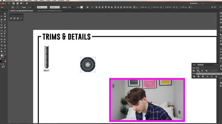Open brush definition dropdown (Basic)
Screen dimensions: 222x124
coord(61,7)
